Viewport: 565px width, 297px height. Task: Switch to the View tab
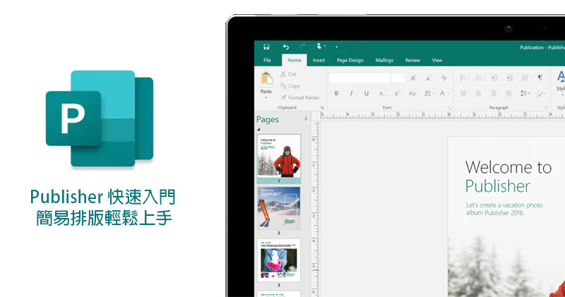coord(437,60)
